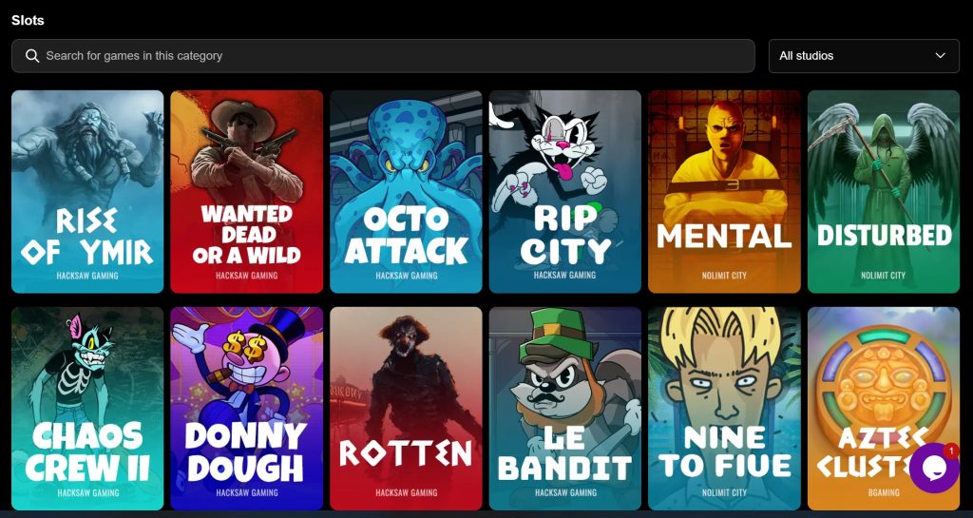Screen dimensions: 973x518
Task: Click the magnifying glass search icon
Action: coord(32,56)
